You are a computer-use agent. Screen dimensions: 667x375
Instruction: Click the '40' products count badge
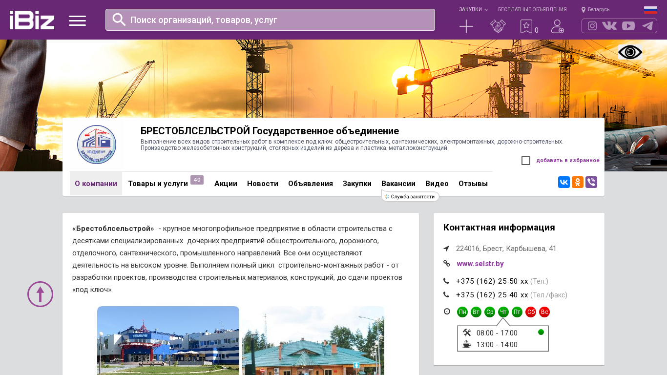tap(197, 180)
